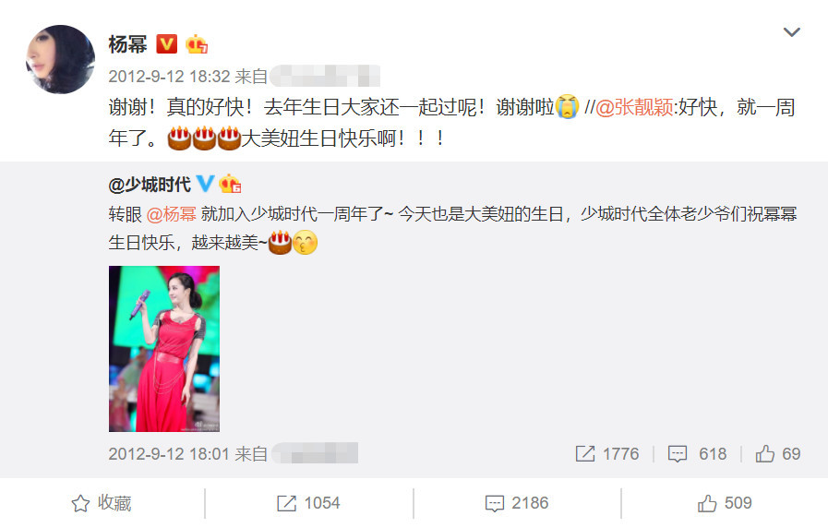This screenshot has width=828, height=528.
Task: Repost via the 1054 forward button
Action: (x=308, y=503)
